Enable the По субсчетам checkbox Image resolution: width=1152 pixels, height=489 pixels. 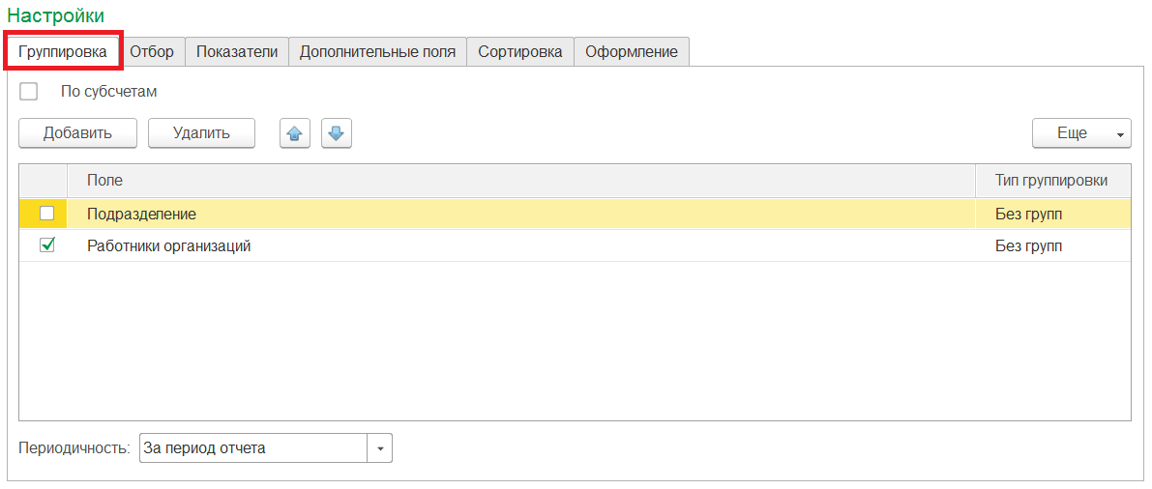pyautogui.click(x=29, y=92)
